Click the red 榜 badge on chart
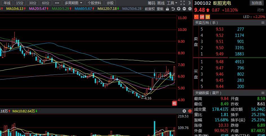The image size is (266, 136). click(x=174, y=103)
